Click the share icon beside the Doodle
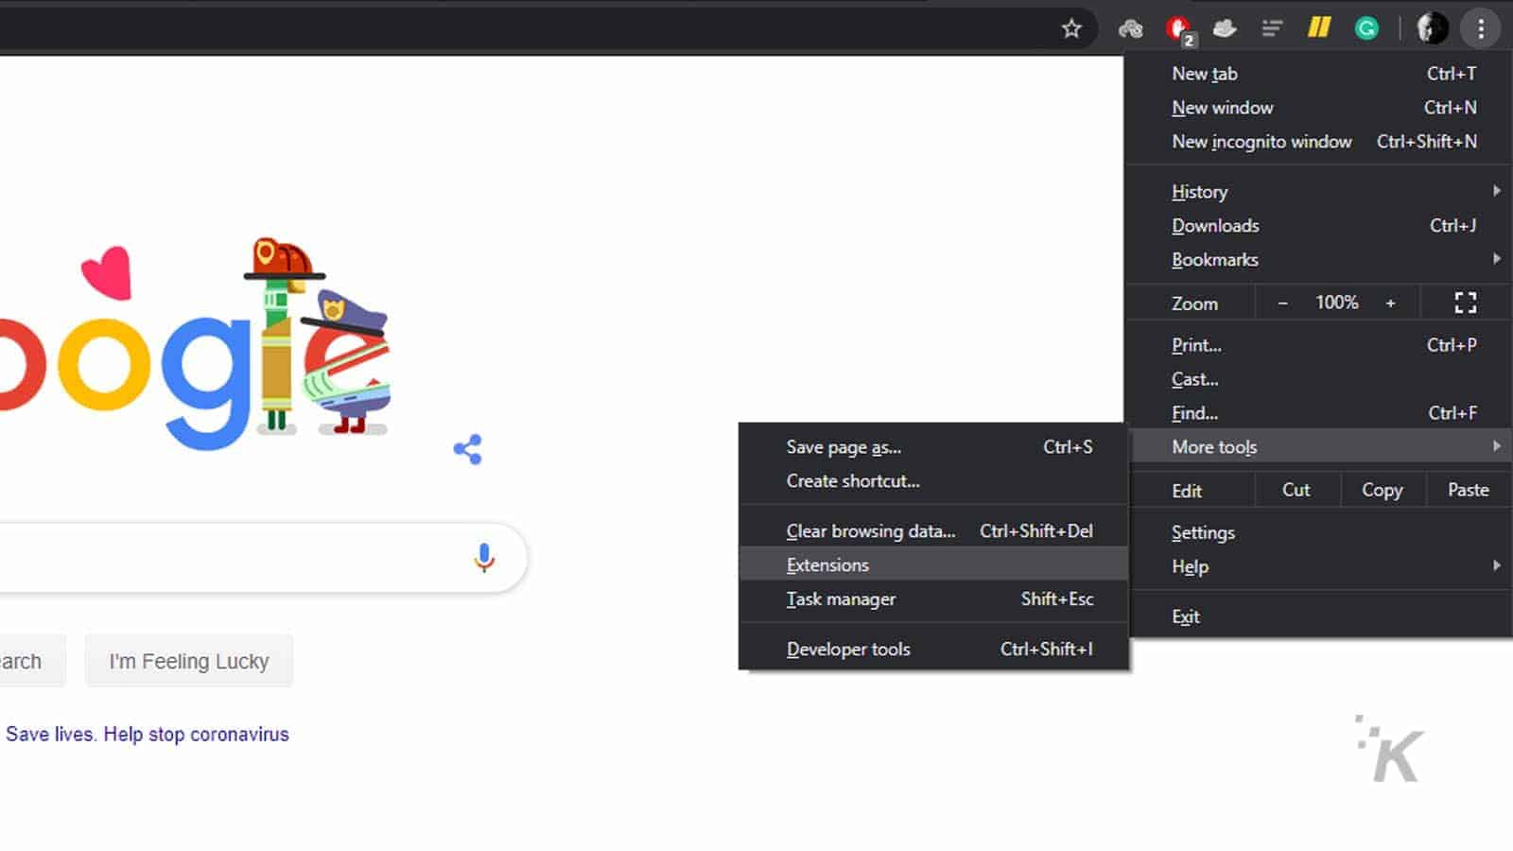The image size is (1513, 851). [x=468, y=449]
